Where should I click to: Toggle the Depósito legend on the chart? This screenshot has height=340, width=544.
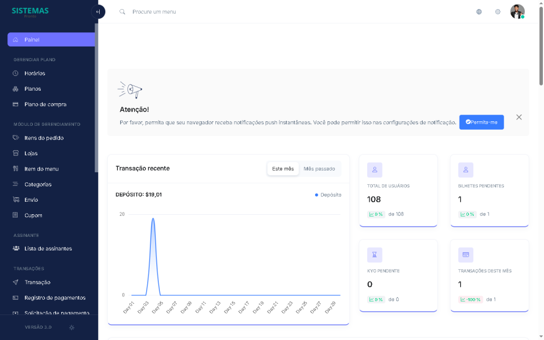click(x=328, y=194)
